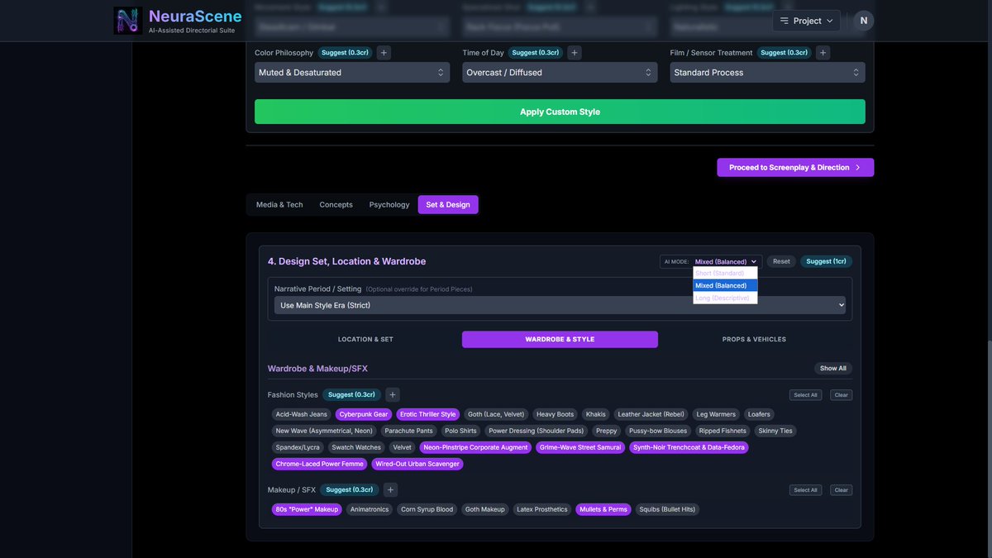Viewport: 992px width, 558px height.
Task: Toggle Corn Syrup Blood SFX tag
Action: point(427,509)
